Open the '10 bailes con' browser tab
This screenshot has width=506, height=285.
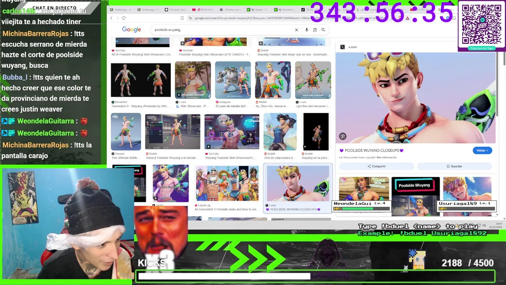(230, 9)
